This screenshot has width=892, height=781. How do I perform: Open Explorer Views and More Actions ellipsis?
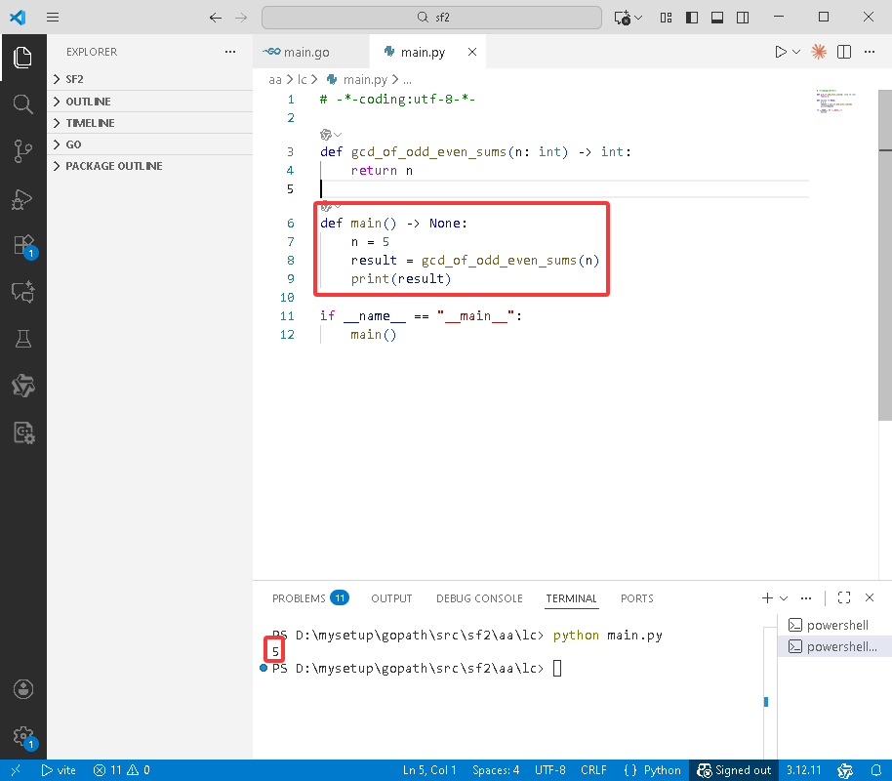[229, 52]
